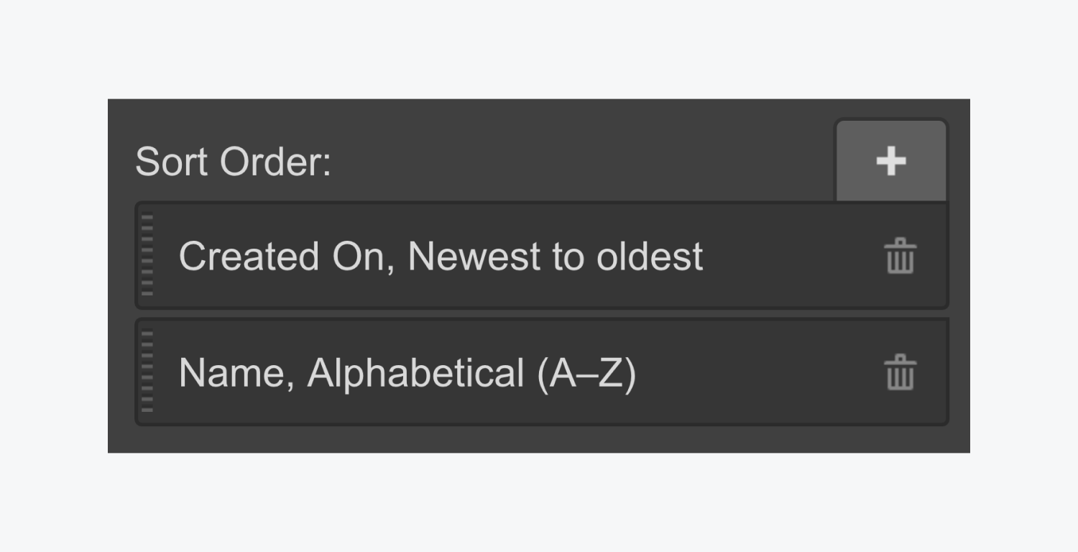
Task: Add a new sort order rule
Action: 890,161
